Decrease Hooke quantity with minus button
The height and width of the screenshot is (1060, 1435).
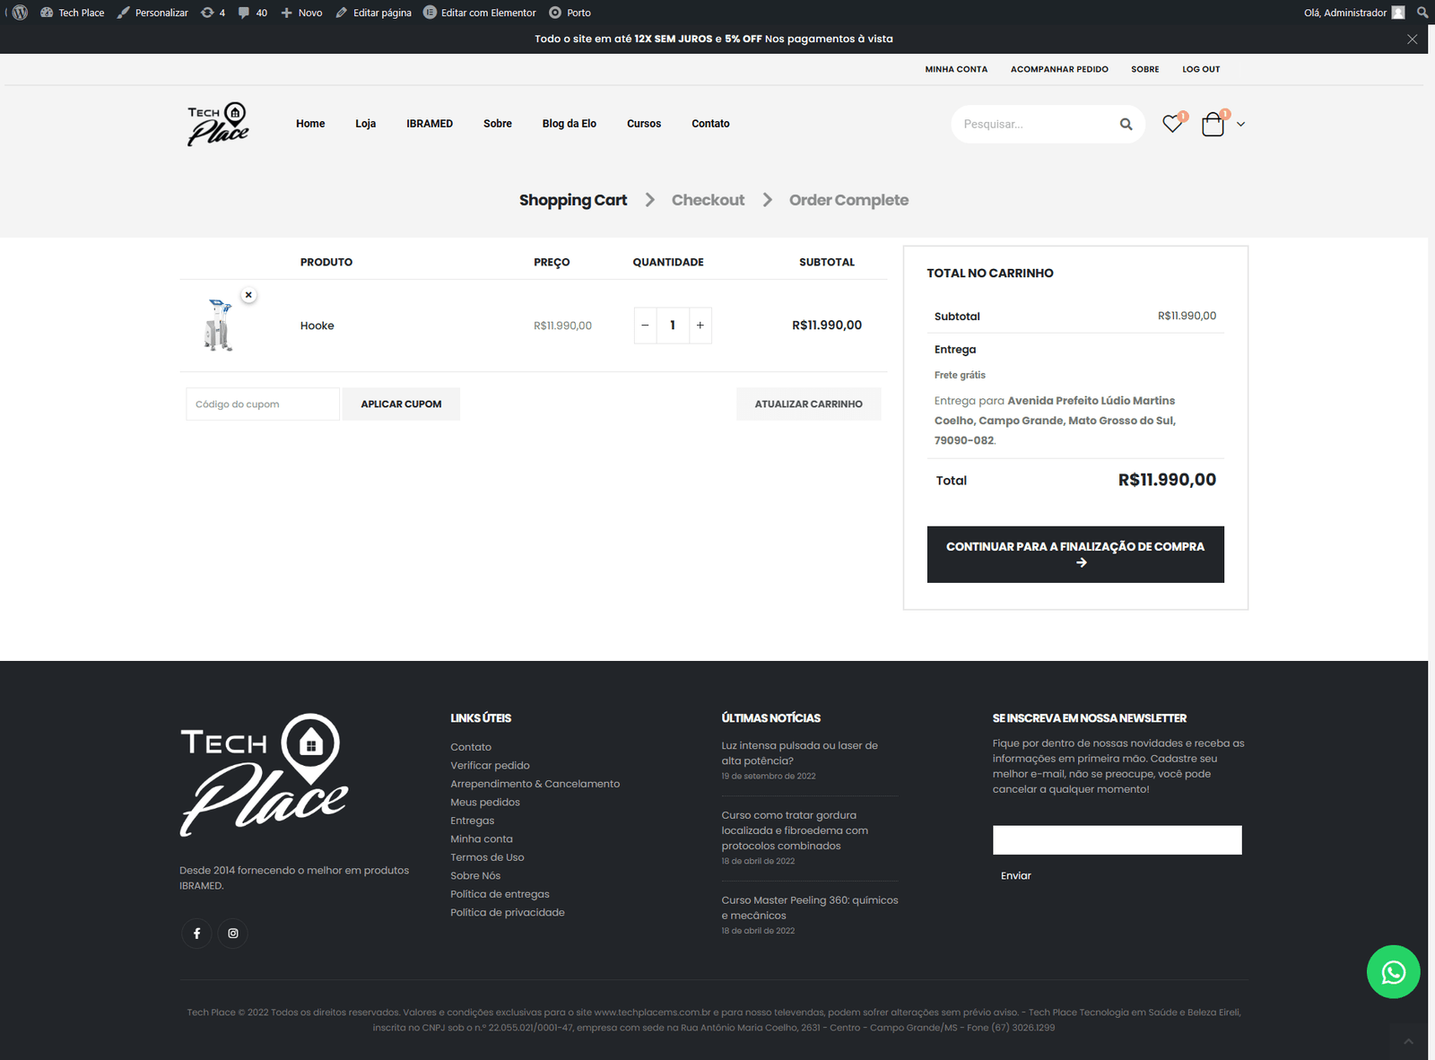645,326
